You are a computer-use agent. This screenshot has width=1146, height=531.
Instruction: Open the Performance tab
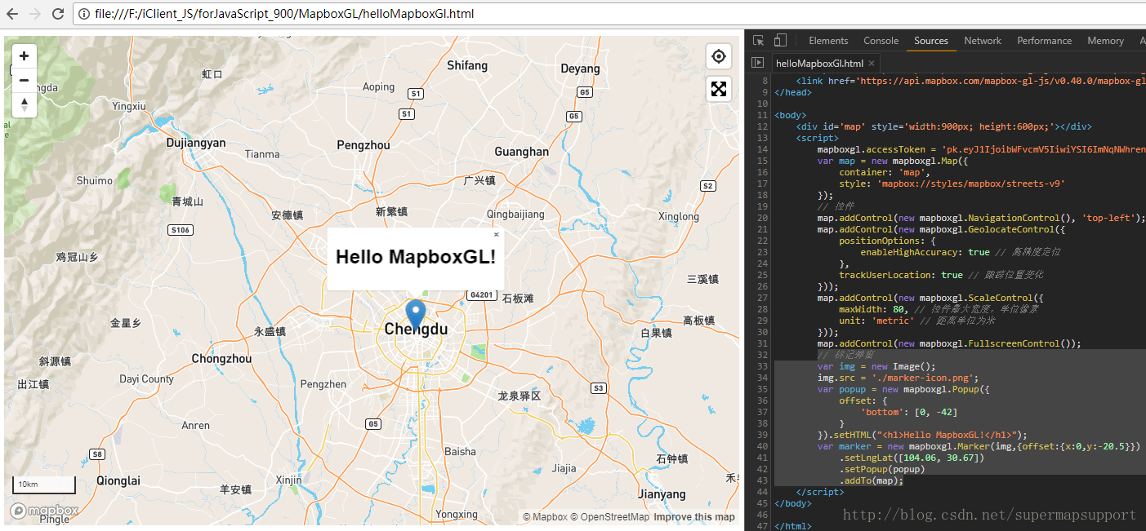[1044, 41]
